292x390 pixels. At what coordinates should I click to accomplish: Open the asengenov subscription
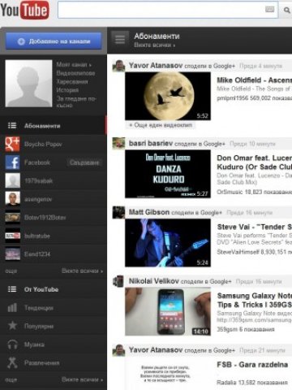(x=38, y=199)
